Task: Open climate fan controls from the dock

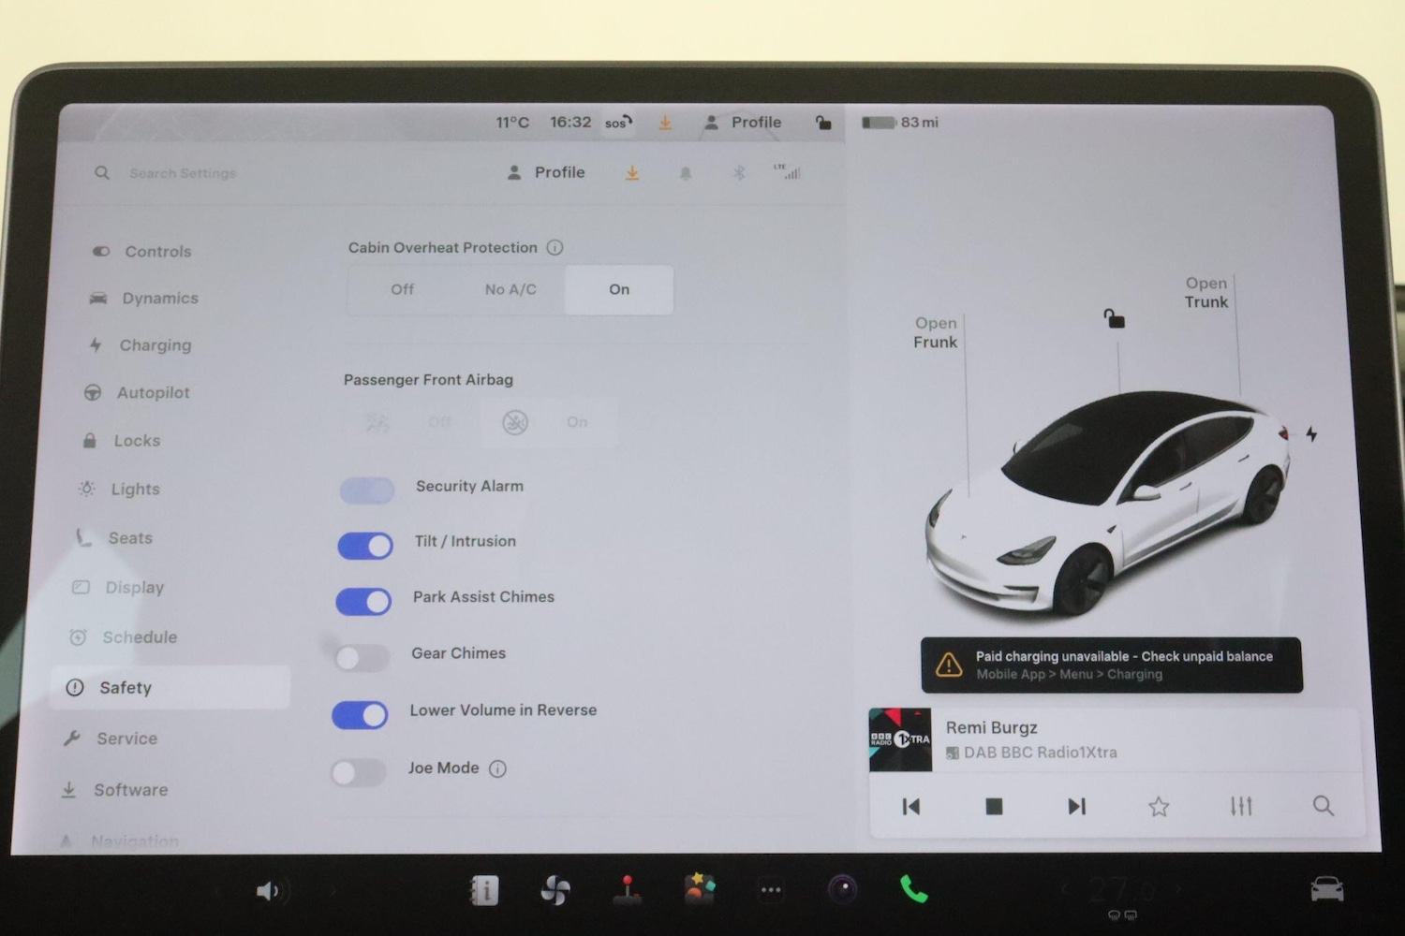Action: pos(555,890)
